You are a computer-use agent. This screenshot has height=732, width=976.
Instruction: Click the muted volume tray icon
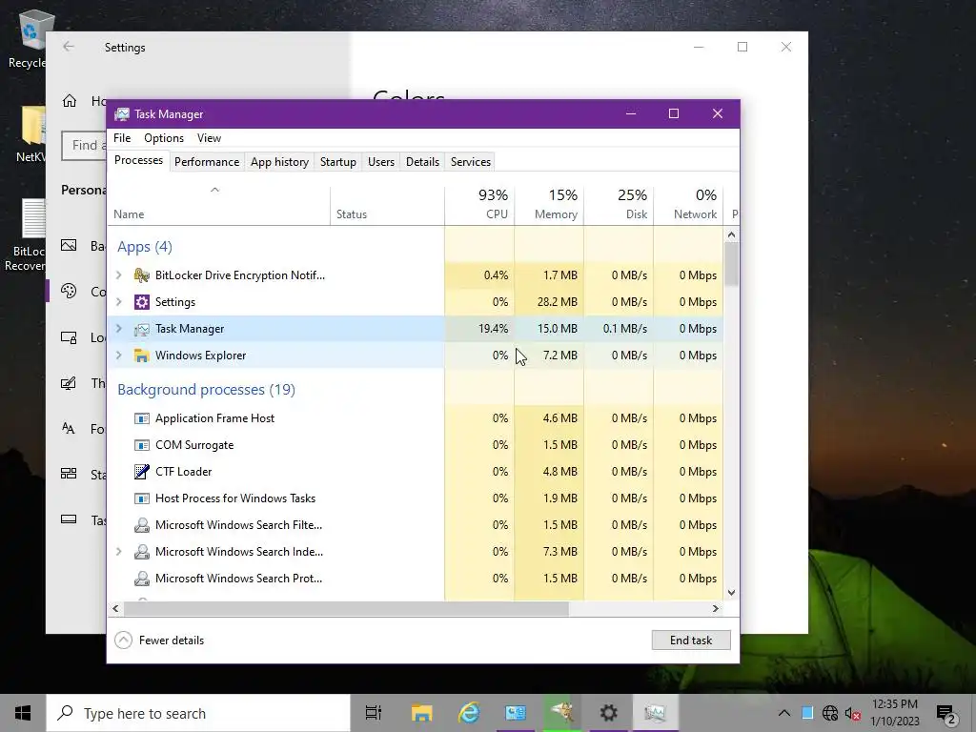(853, 713)
